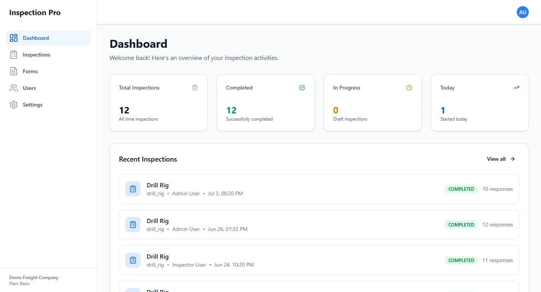Click the arrow icon next to View all
Image resolution: width=541 pixels, height=292 pixels.
pos(512,159)
